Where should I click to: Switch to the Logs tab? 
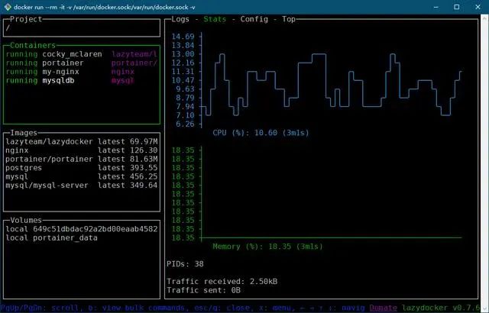coord(180,19)
